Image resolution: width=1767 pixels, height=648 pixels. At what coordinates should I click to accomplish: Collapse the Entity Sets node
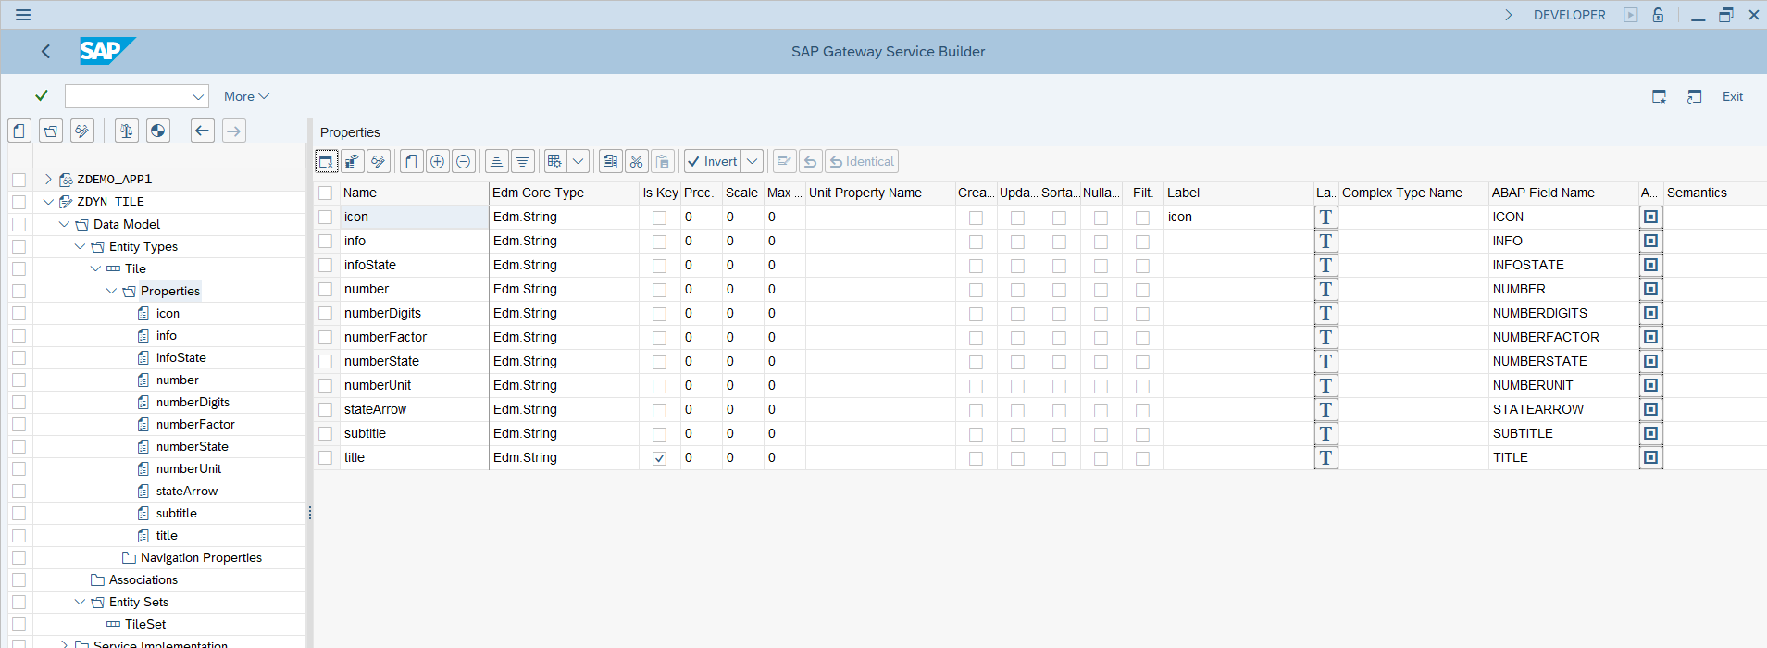click(80, 602)
